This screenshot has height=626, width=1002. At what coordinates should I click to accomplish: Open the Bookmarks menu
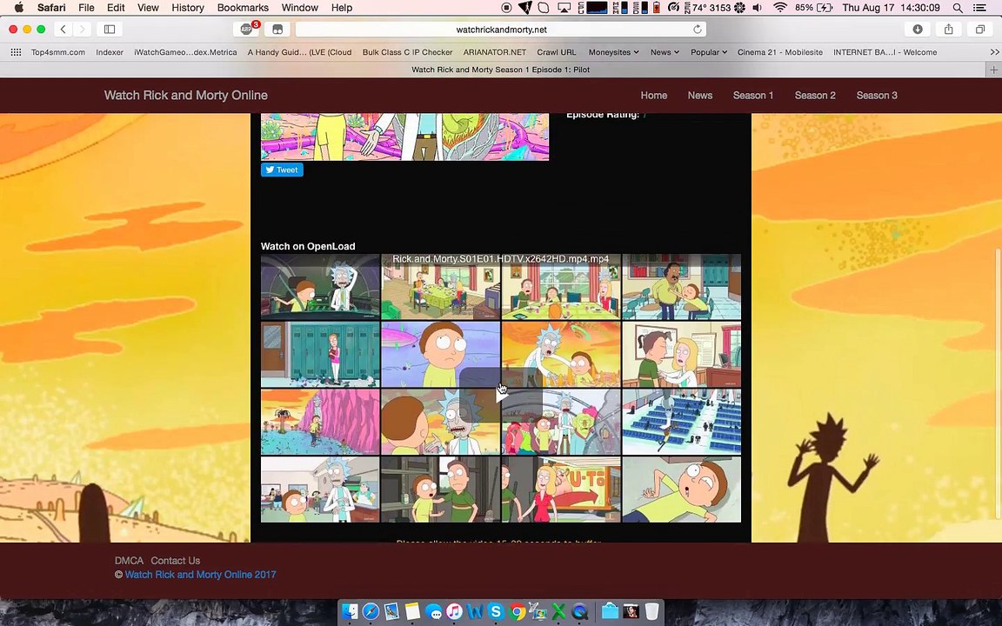coord(243,8)
